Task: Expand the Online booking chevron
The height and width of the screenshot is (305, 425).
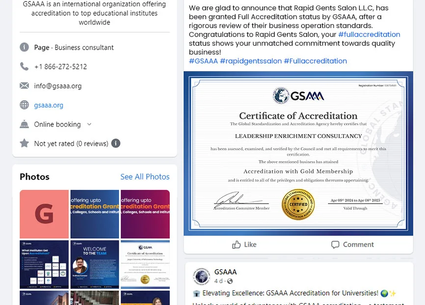Action: (x=89, y=124)
